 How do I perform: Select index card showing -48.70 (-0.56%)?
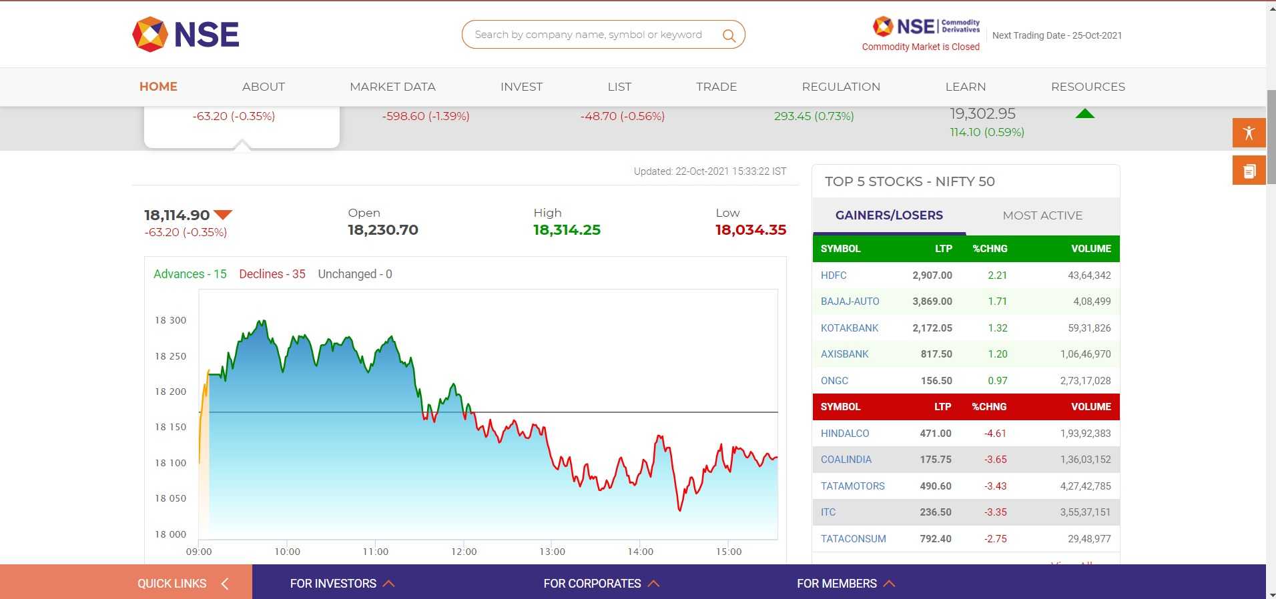(622, 116)
